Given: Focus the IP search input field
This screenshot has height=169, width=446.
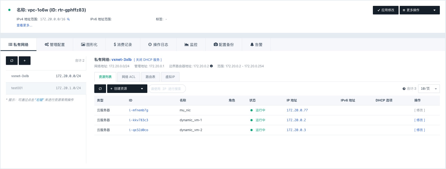Looking at the screenshot, I should [x=167, y=89].
